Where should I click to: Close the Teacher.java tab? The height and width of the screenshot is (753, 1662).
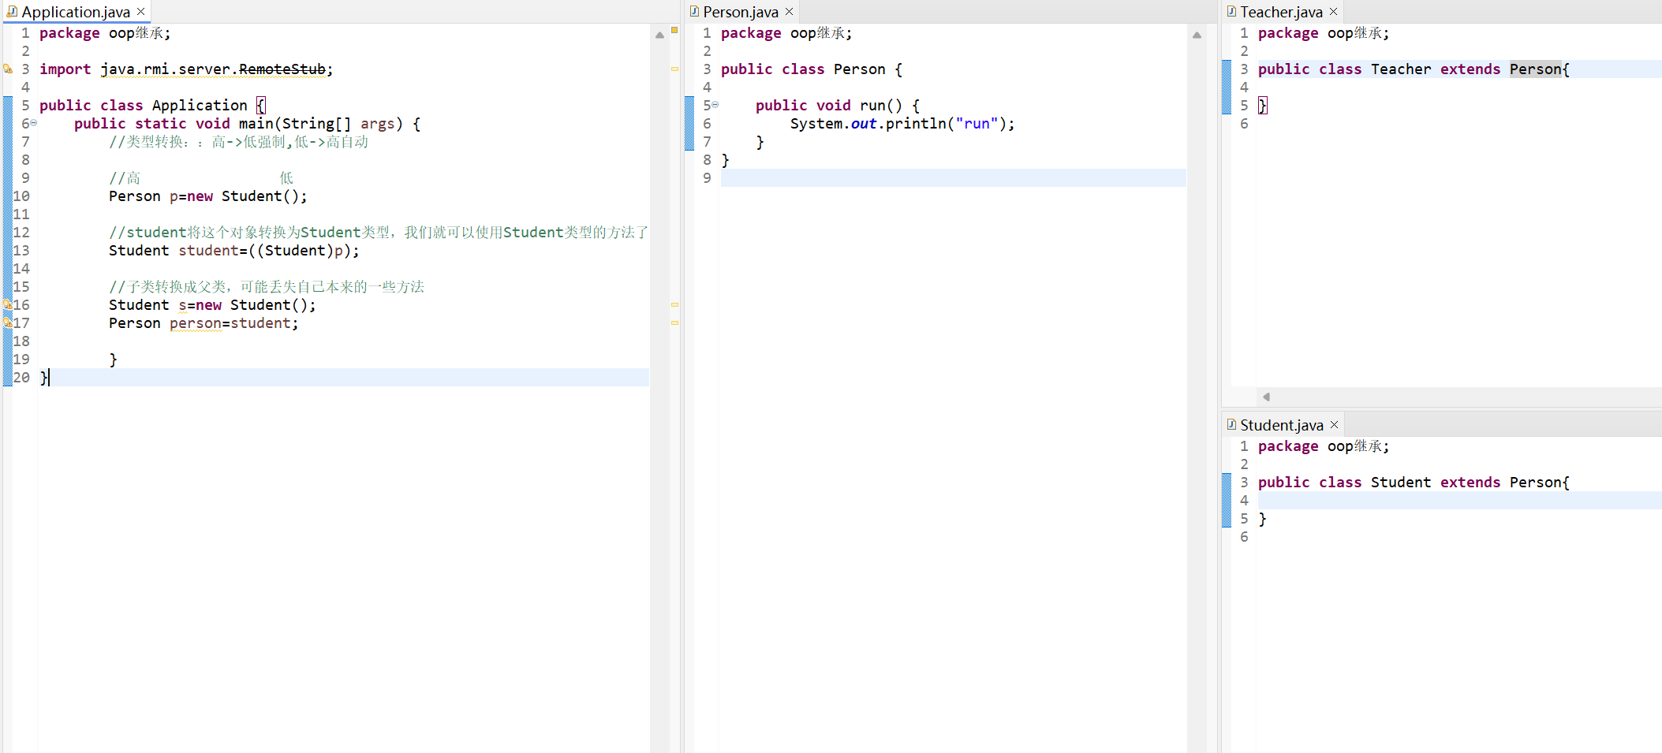click(1334, 12)
